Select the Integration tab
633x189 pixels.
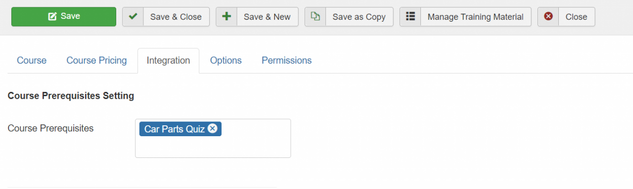pyautogui.click(x=168, y=60)
